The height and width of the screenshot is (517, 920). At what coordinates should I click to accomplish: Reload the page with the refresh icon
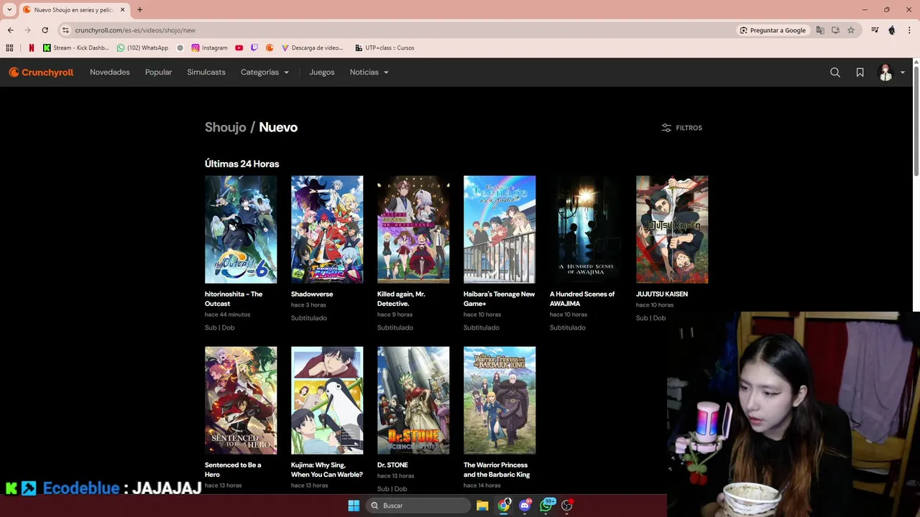pyautogui.click(x=45, y=30)
